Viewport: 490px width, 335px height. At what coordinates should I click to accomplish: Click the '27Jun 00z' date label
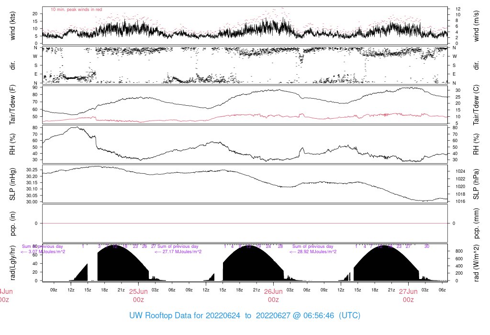click(409, 296)
